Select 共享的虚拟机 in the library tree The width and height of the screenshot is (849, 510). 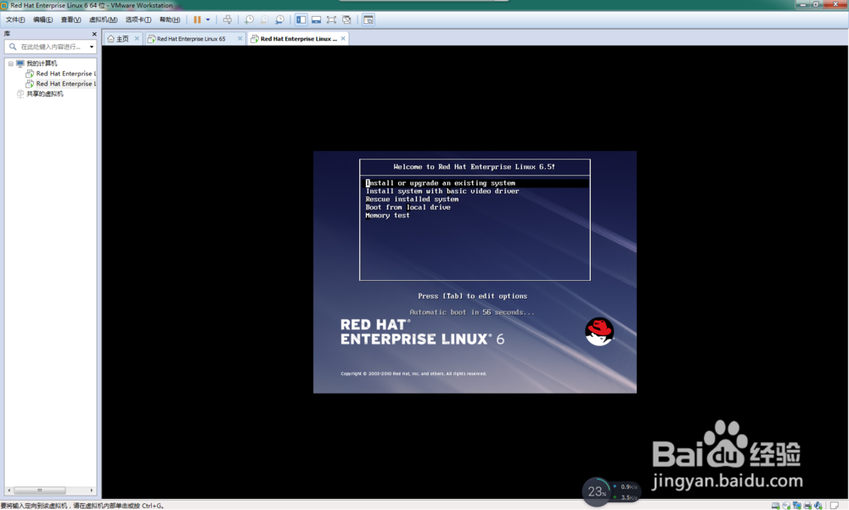pyautogui.click(x=44, y=93)
